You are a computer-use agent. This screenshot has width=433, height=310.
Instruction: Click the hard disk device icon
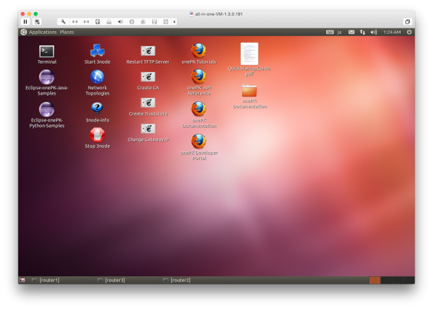tap(97, 22)
